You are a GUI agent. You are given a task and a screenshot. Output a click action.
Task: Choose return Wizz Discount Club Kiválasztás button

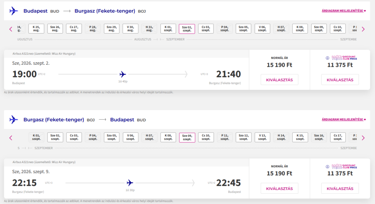click(340, 189)
